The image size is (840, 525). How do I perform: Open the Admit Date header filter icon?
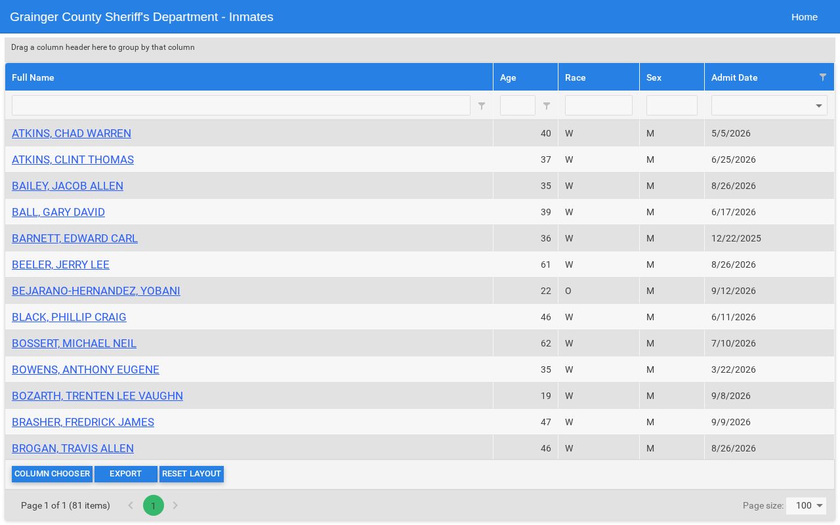(823, 77)
